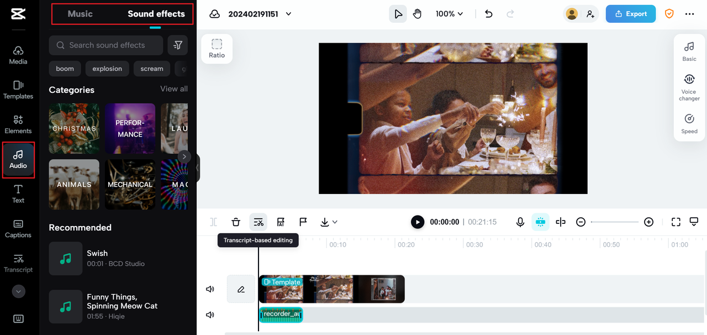707x335 pixels.
Task: Play the video preview
Action: point(418,222)
